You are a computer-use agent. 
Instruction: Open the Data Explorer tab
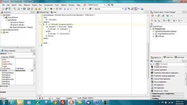tap(180, 57)
